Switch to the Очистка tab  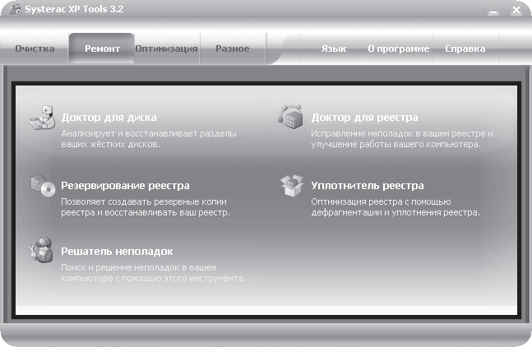(x=35, y=49)
